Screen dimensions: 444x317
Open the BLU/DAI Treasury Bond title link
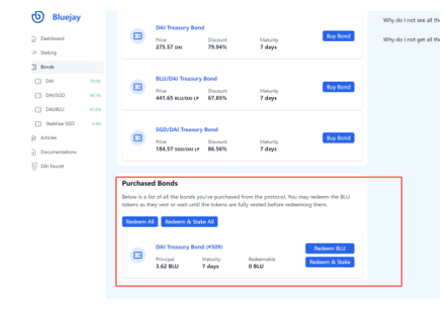click(186, 78)
